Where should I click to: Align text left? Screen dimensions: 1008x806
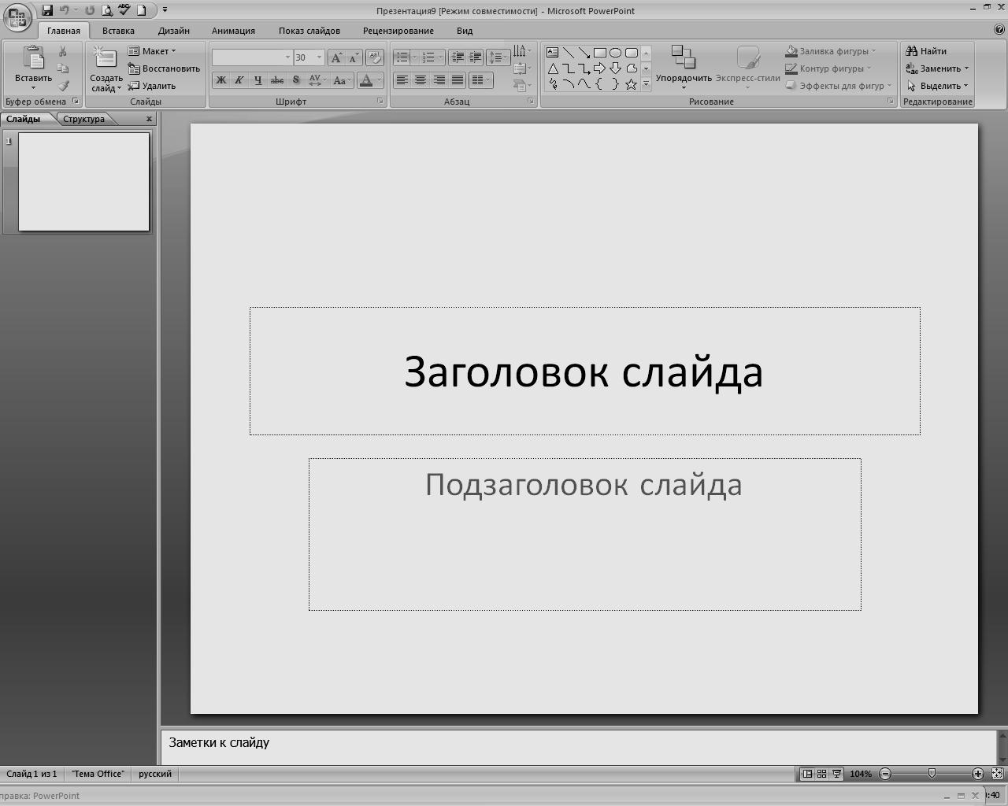tap(402, 80)
